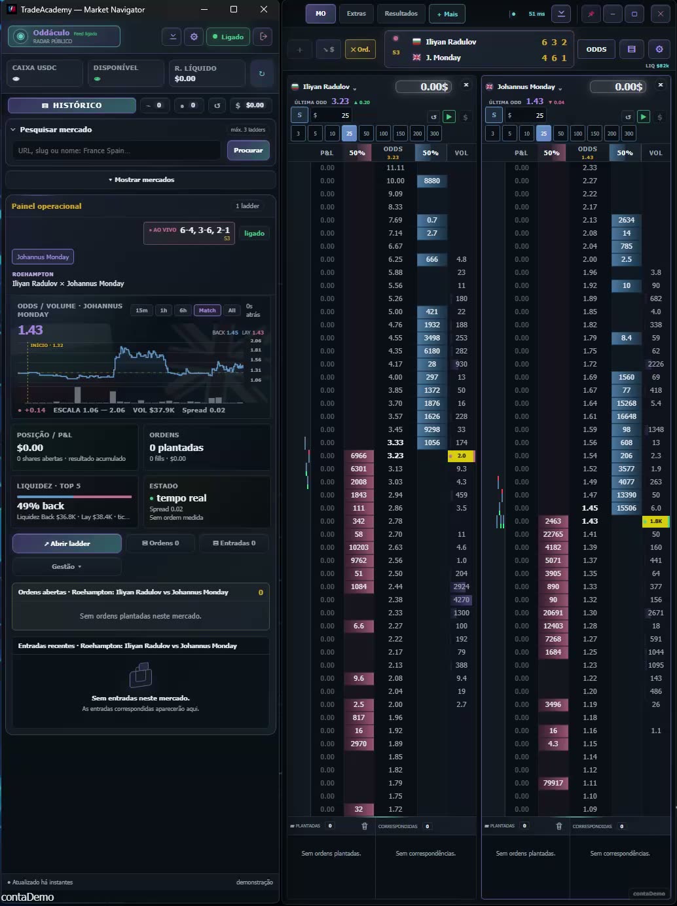The image size is (677, 906).
Task: Select stake 100 in Monday ladder
Action: point(577,134)
